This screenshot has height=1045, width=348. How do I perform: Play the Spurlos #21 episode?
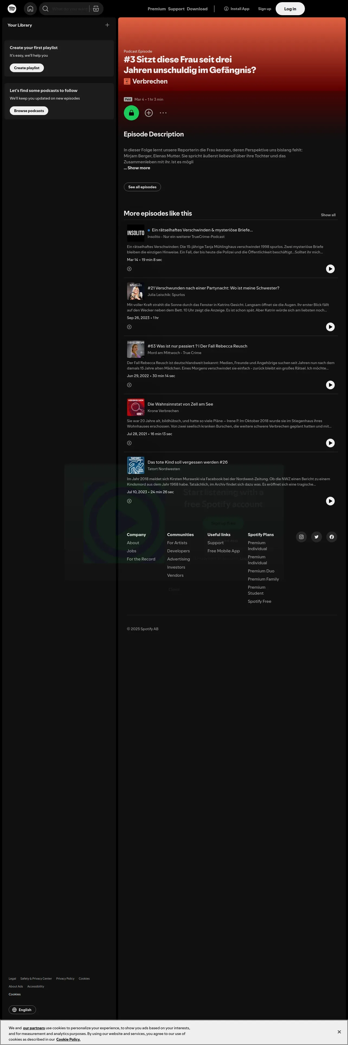point(331,327)
